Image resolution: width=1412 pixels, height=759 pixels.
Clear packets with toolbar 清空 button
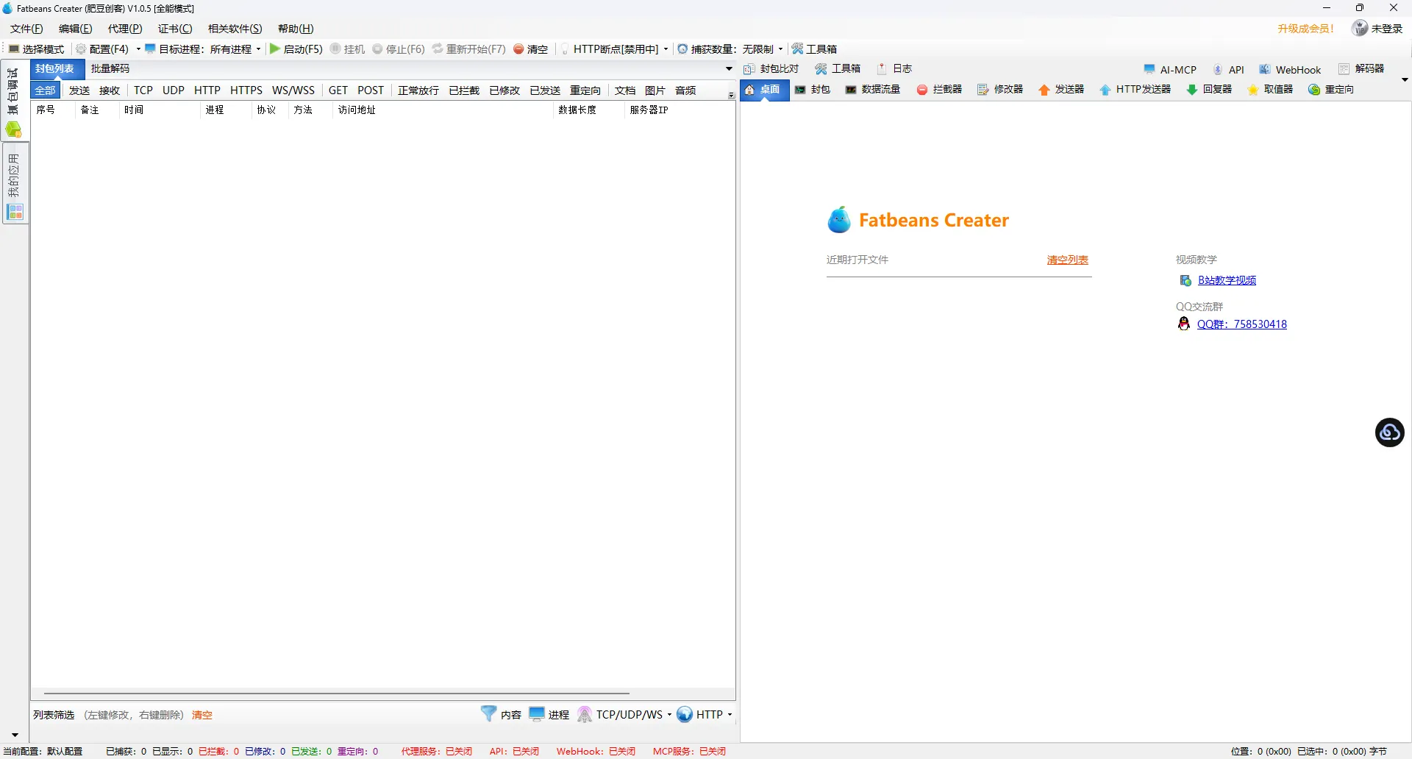(530, 49)
